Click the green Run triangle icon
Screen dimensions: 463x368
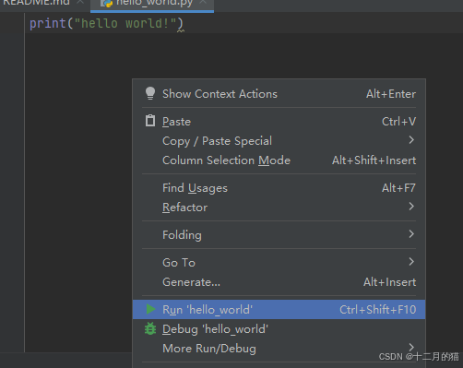pyautogui.click(x=150, y=309)
